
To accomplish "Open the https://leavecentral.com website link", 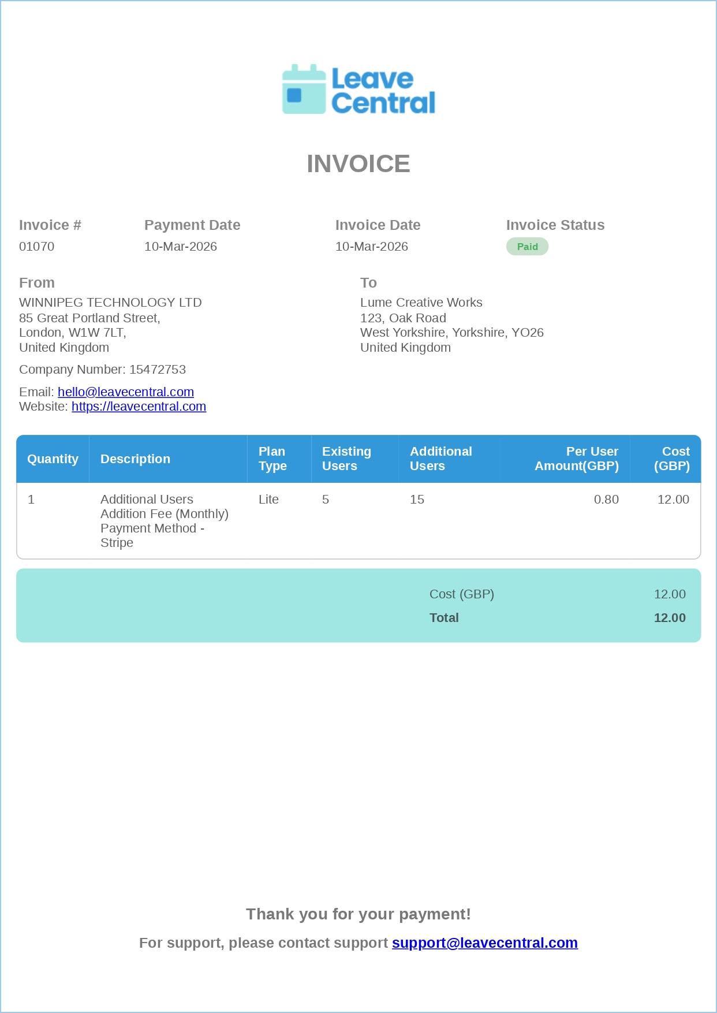I will 139,407.
